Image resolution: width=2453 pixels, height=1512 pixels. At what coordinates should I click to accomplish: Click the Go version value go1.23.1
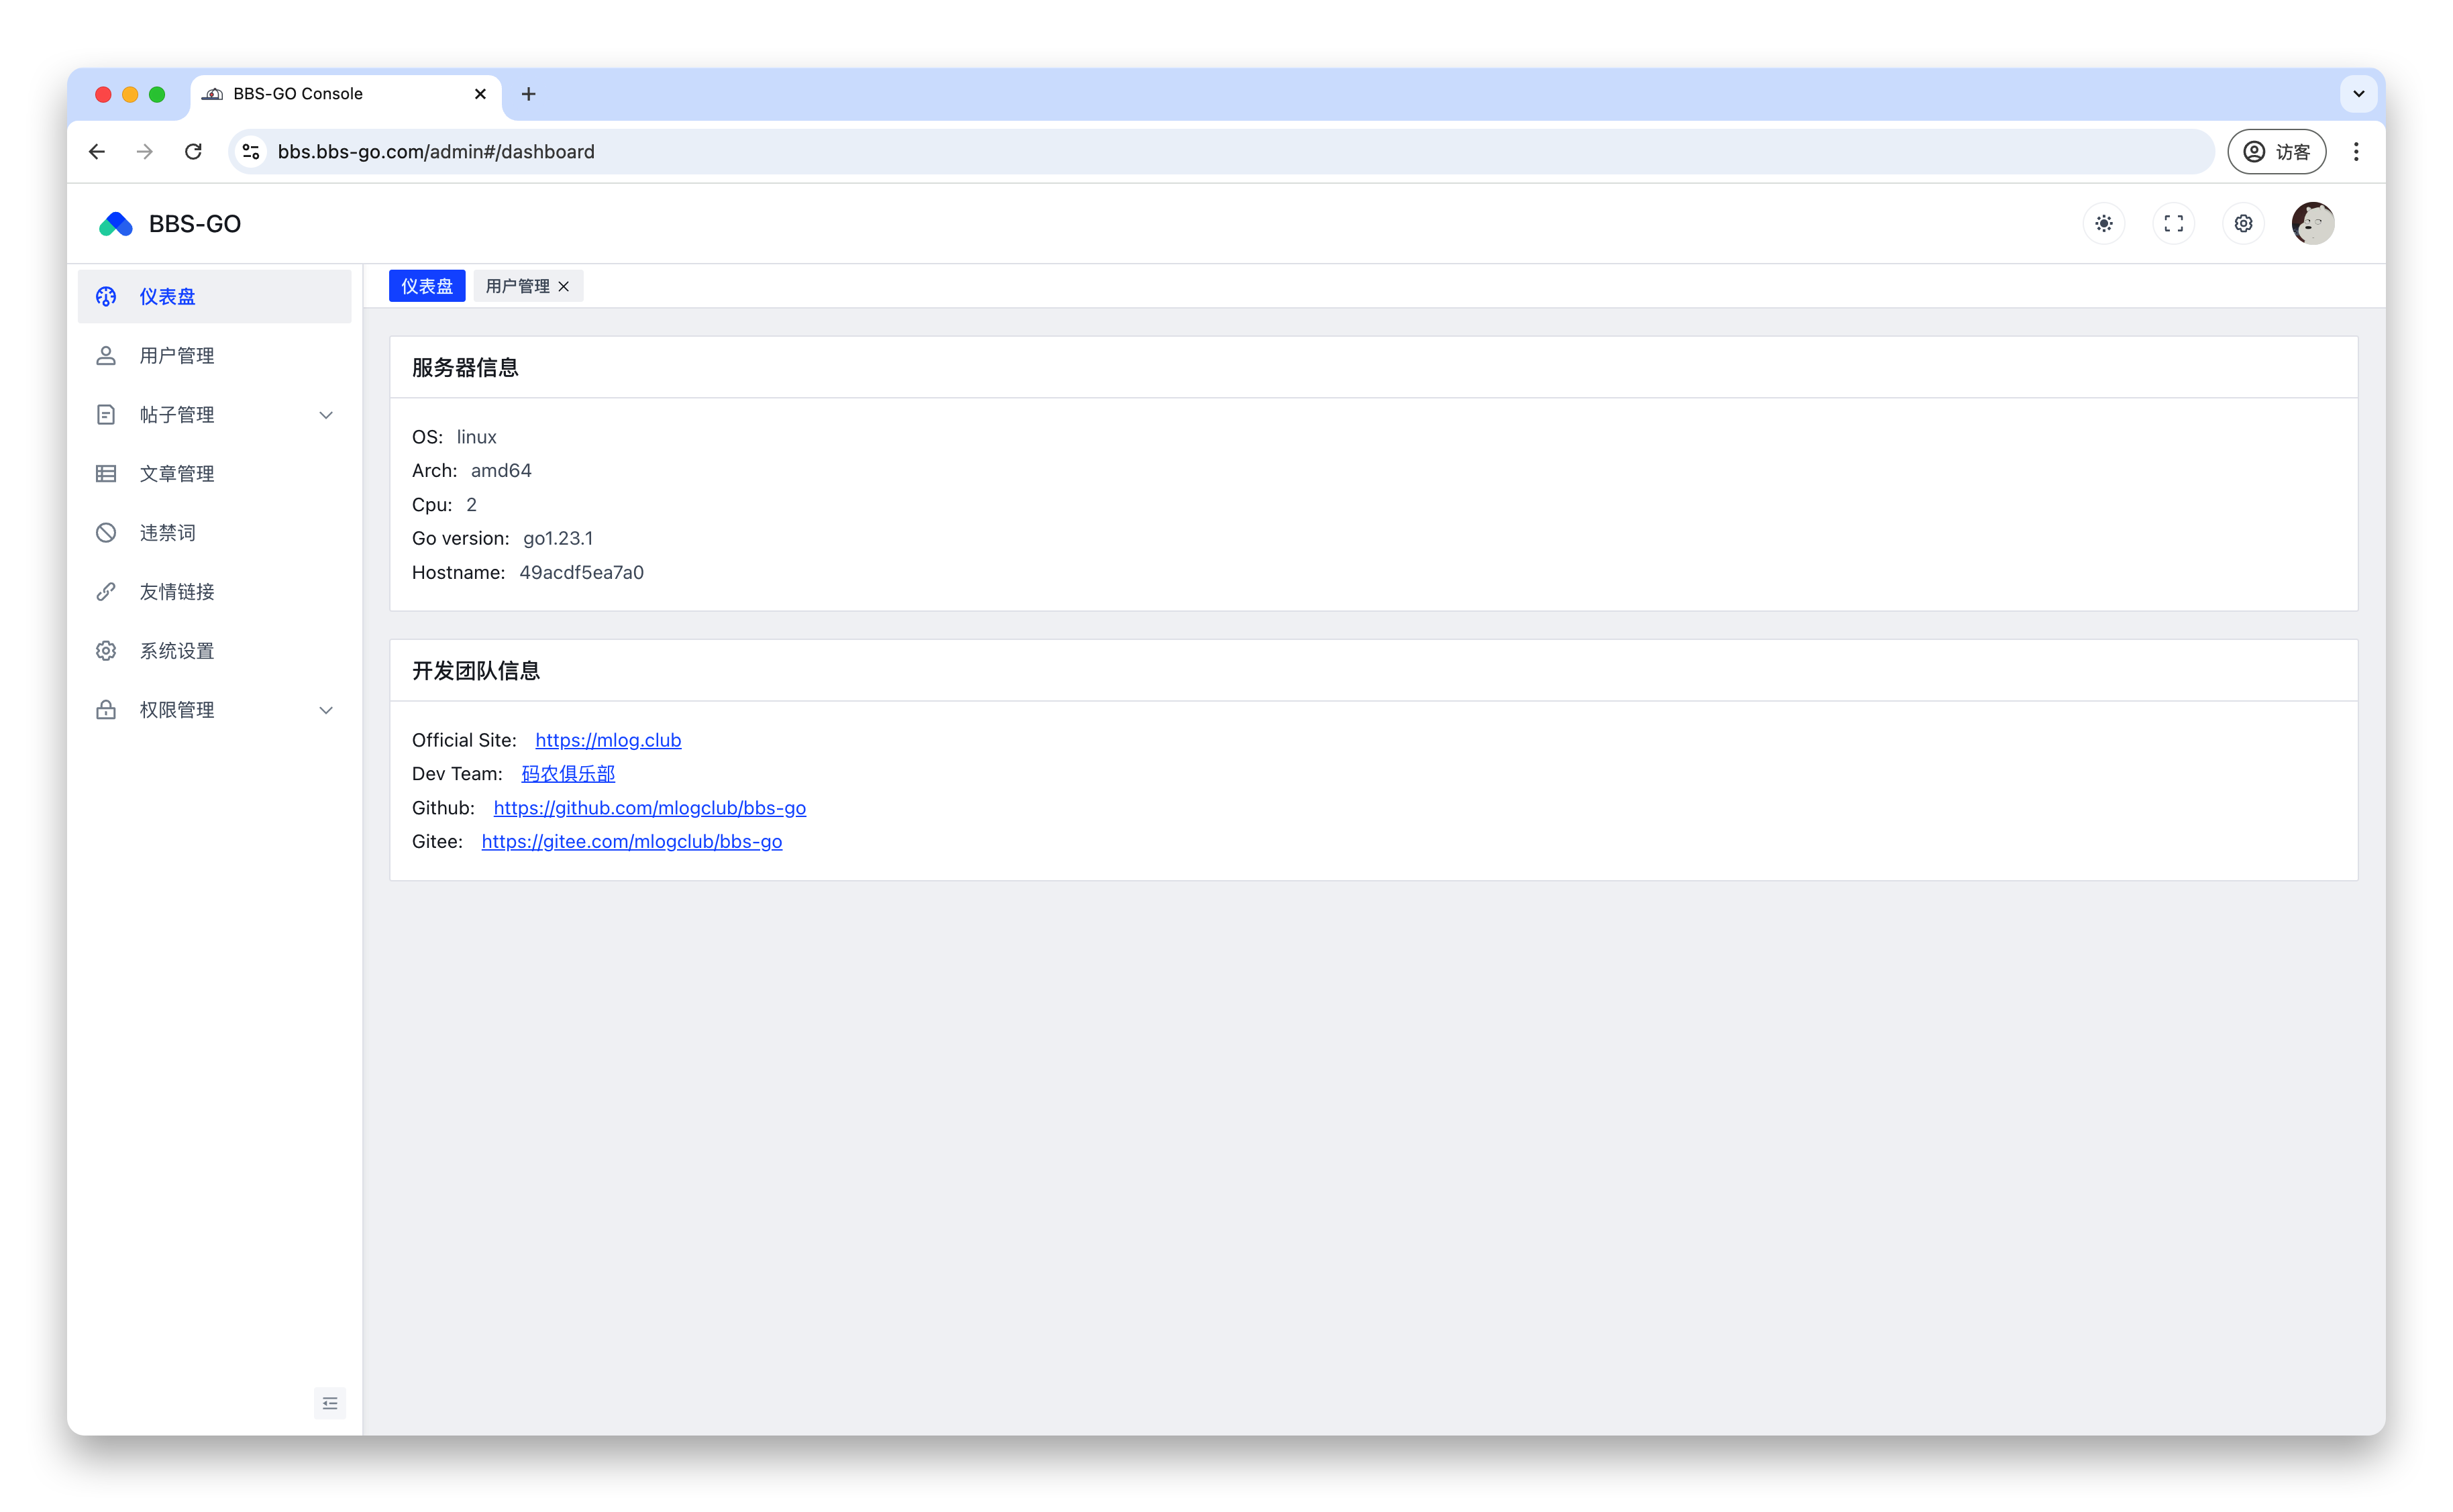point(558,538)
